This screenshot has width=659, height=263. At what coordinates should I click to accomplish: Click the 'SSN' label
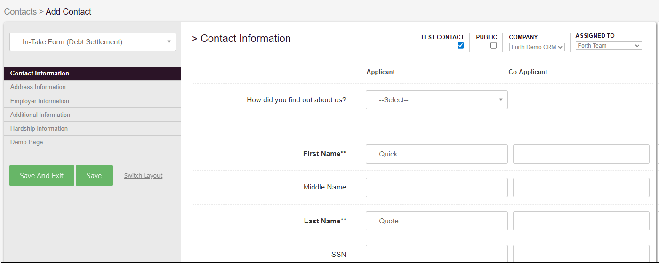pos(338,255)
